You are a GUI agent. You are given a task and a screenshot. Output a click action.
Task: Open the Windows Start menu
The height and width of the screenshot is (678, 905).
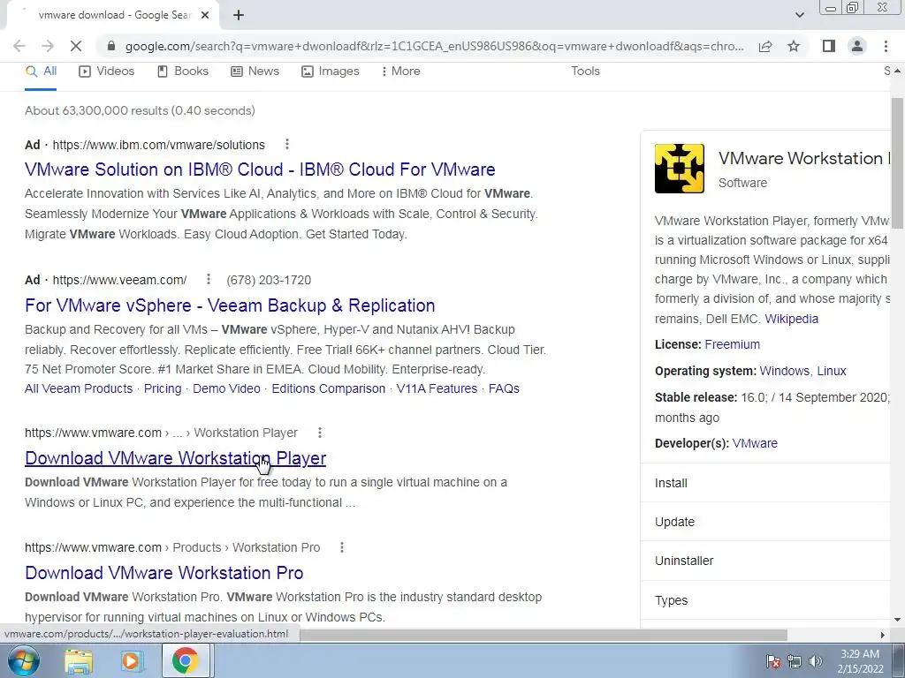[x=23, y=660]
